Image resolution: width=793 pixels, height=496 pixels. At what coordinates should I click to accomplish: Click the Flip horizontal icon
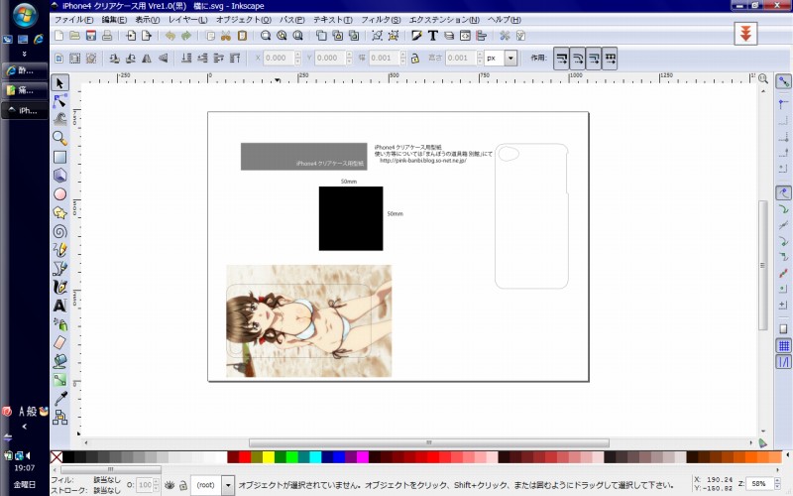[x=147, y=59]
